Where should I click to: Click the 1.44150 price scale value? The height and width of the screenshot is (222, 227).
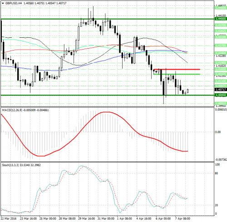(221, 15)
